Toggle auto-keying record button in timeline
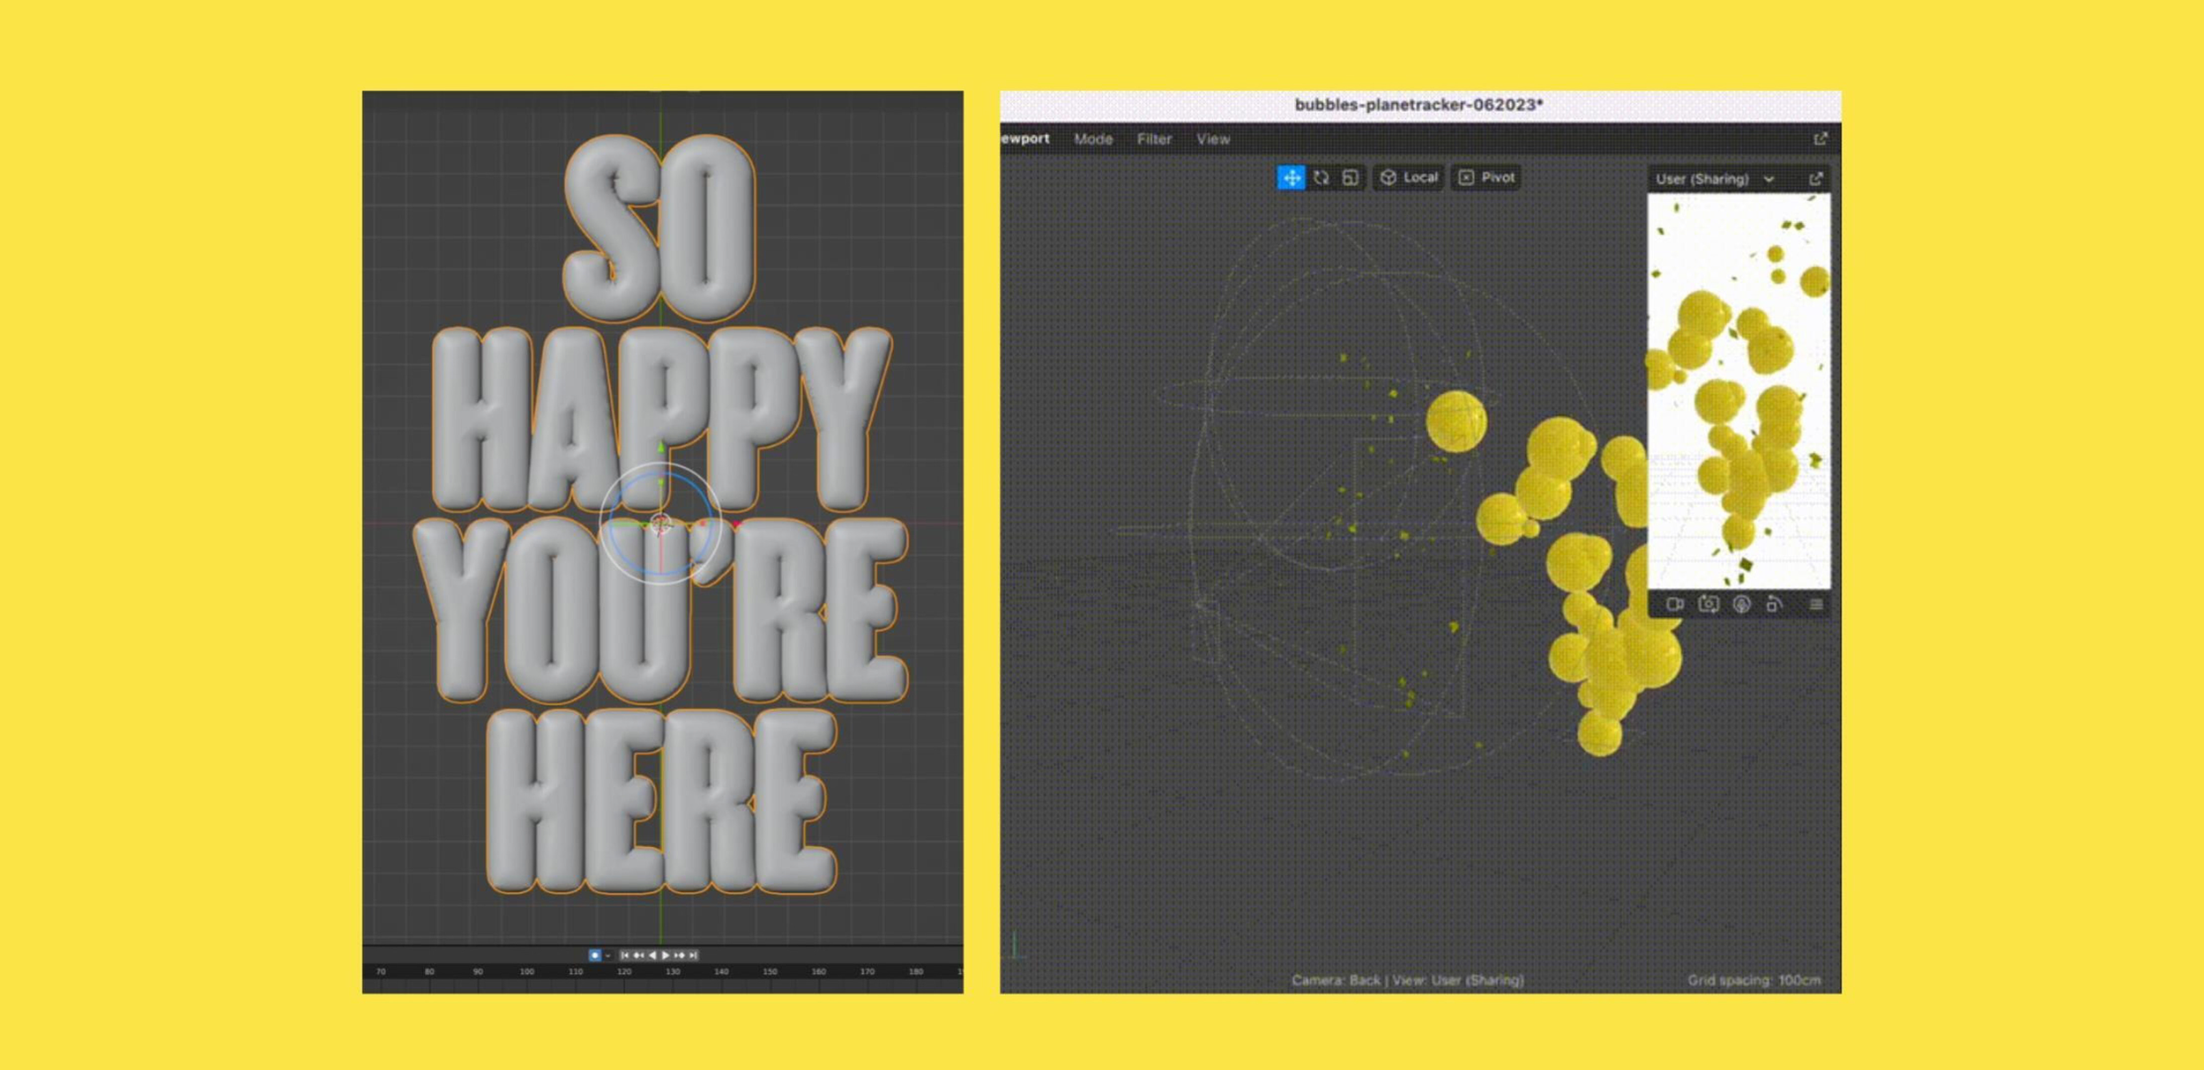2204x1070 pixels. tap(594, 955)
